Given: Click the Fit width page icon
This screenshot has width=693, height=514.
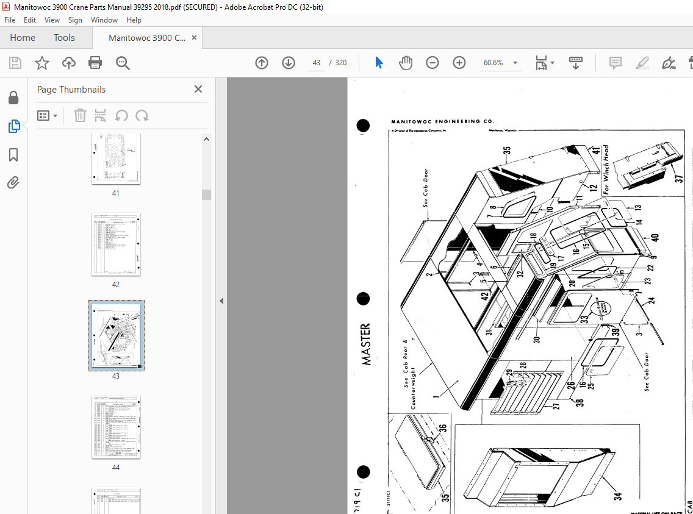Looking at the screenshot, I should pos(541,63).
